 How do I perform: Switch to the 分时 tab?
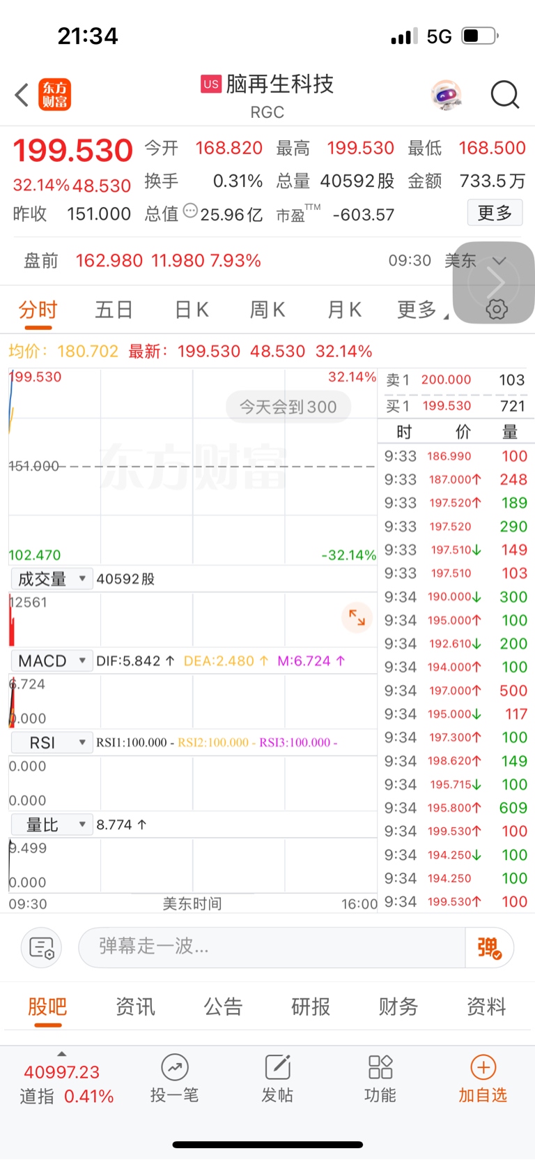[38, 310]
